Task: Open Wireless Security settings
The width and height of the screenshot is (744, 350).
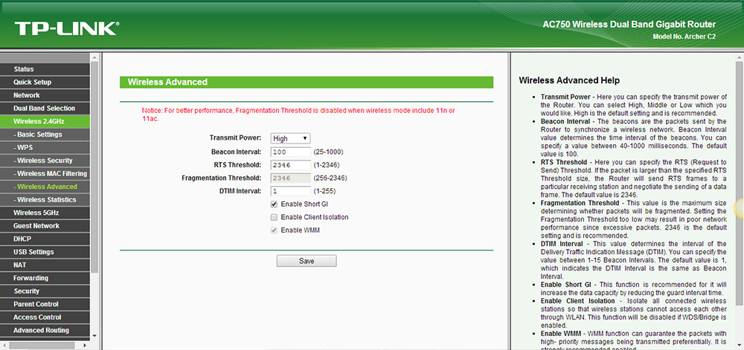Action: coord(45,161)
